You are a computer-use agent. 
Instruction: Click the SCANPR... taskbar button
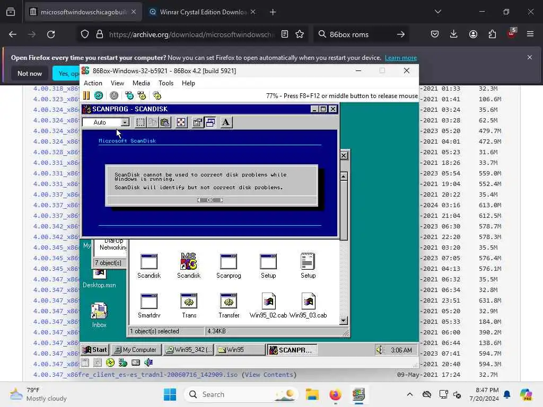click(x=291, y=350)
